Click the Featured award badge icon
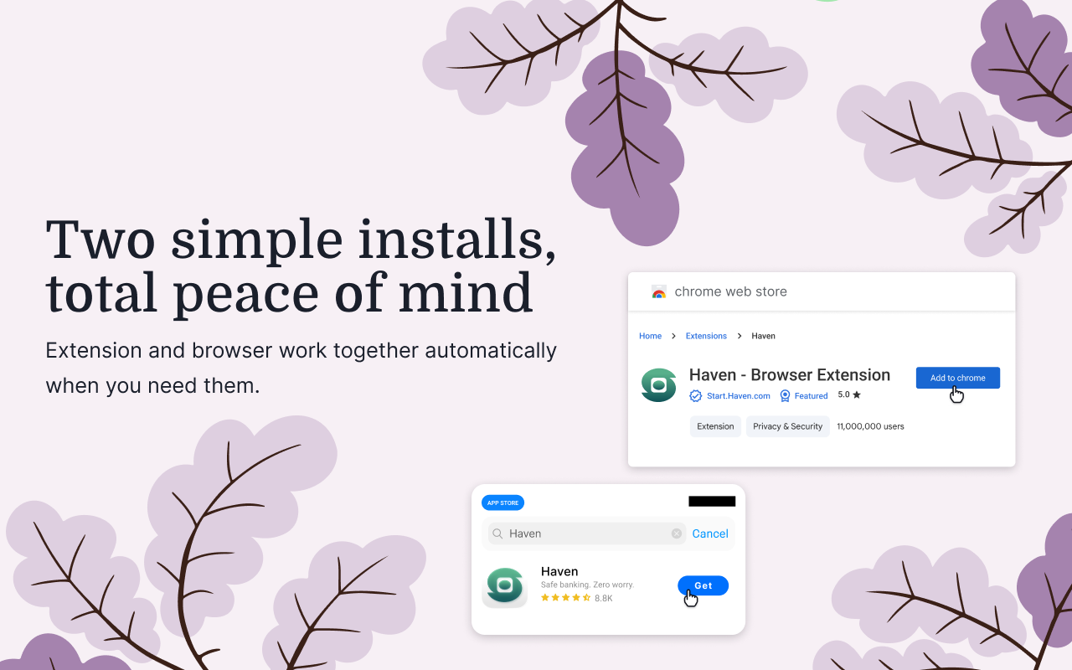The image size is (1072, 670). pyautogui.click(x=785, y=395)
